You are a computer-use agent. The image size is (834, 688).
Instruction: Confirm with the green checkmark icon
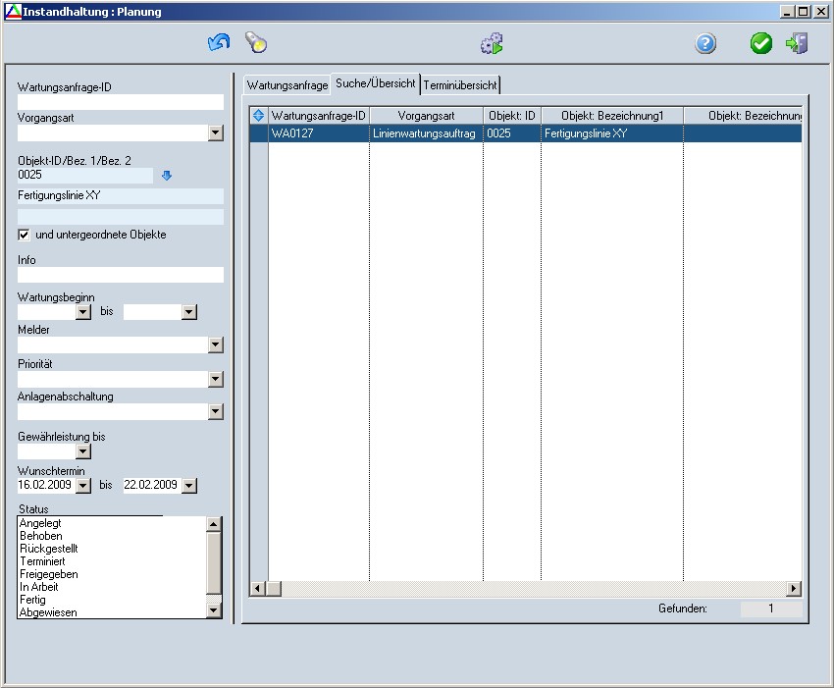(761, 43)
